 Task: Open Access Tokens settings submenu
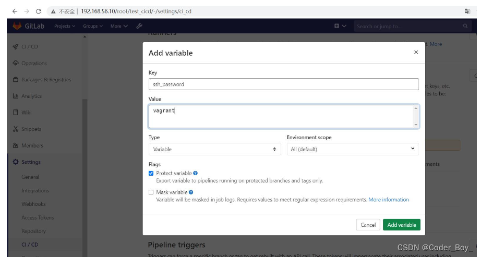point(38,217)
